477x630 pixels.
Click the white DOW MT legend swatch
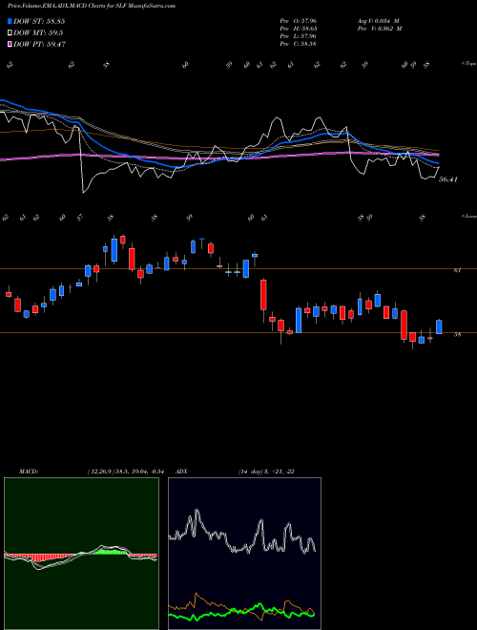tap(10, 32)
